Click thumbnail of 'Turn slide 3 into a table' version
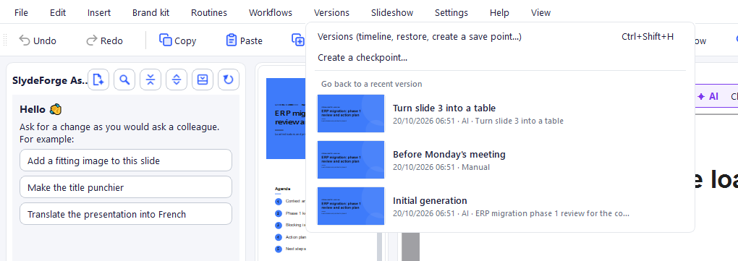The image size is (738, 261). click(351, 114)
